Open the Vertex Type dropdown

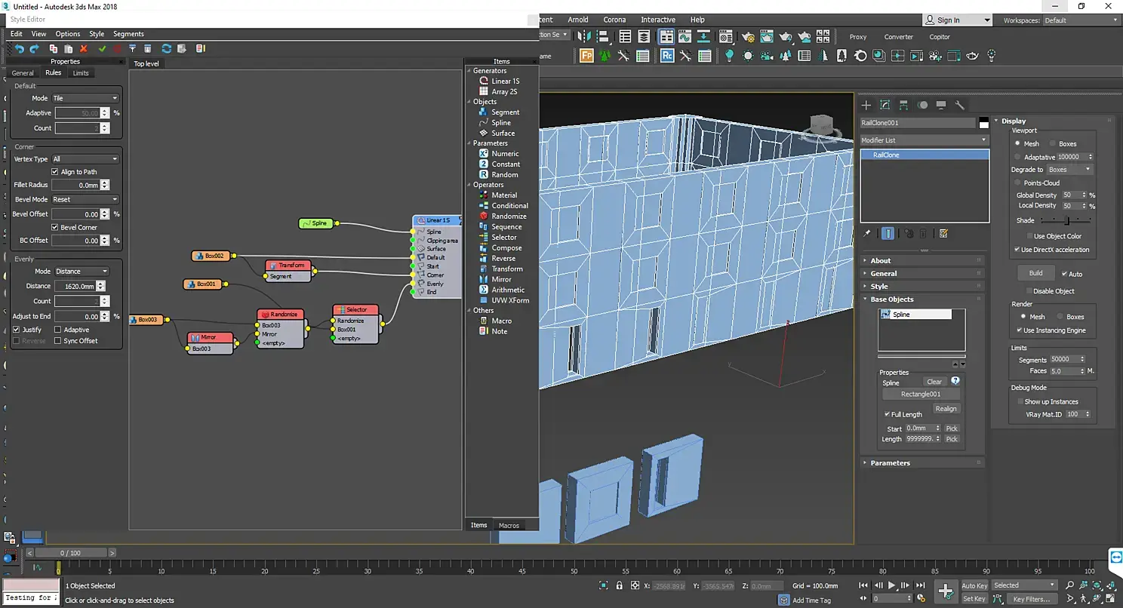[x=85, y=159]
